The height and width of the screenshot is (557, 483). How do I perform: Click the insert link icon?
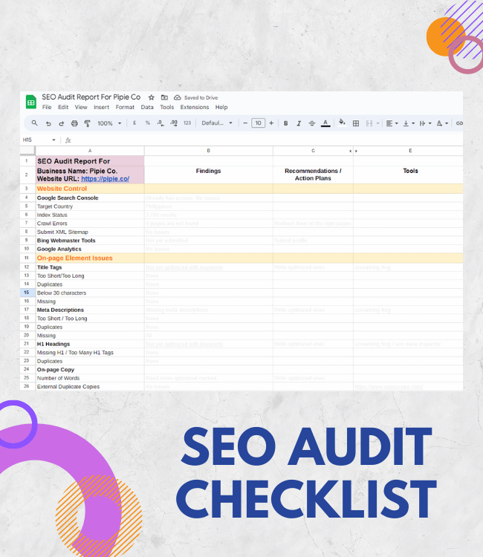(459, 123)
